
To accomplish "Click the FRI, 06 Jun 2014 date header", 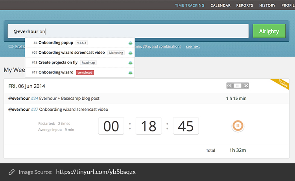I will click(27, 86).
